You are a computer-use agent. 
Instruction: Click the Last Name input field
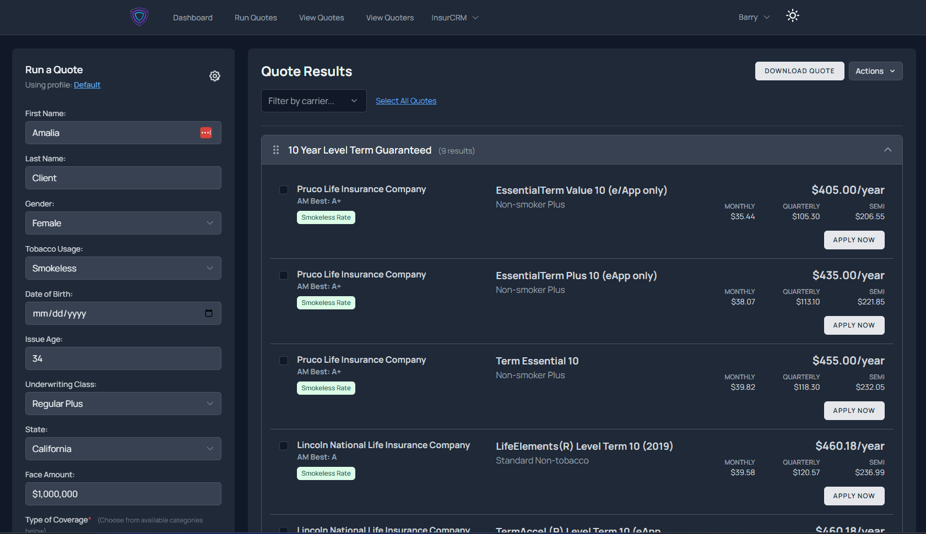click(123, 178)
